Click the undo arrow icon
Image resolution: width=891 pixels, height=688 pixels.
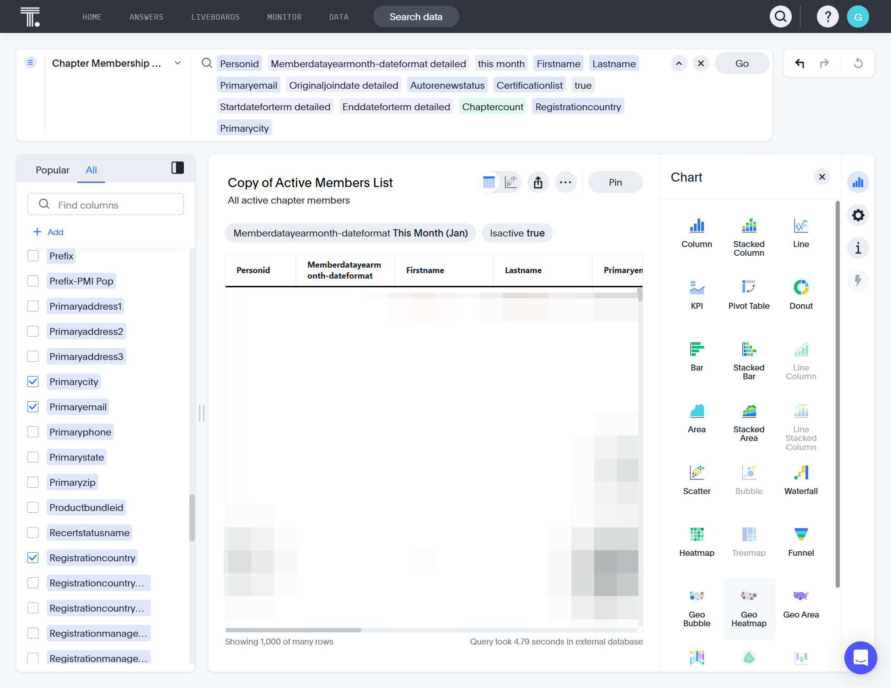coord(799,63)
